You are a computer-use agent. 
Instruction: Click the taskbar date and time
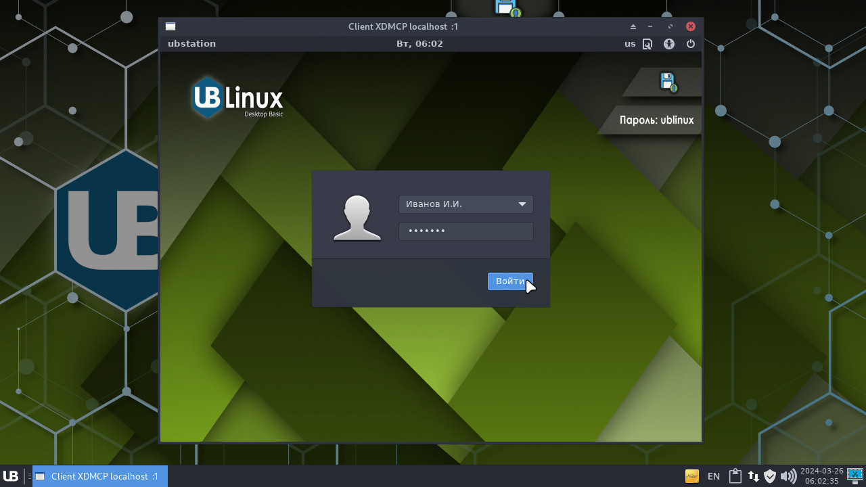pos(821,476)
